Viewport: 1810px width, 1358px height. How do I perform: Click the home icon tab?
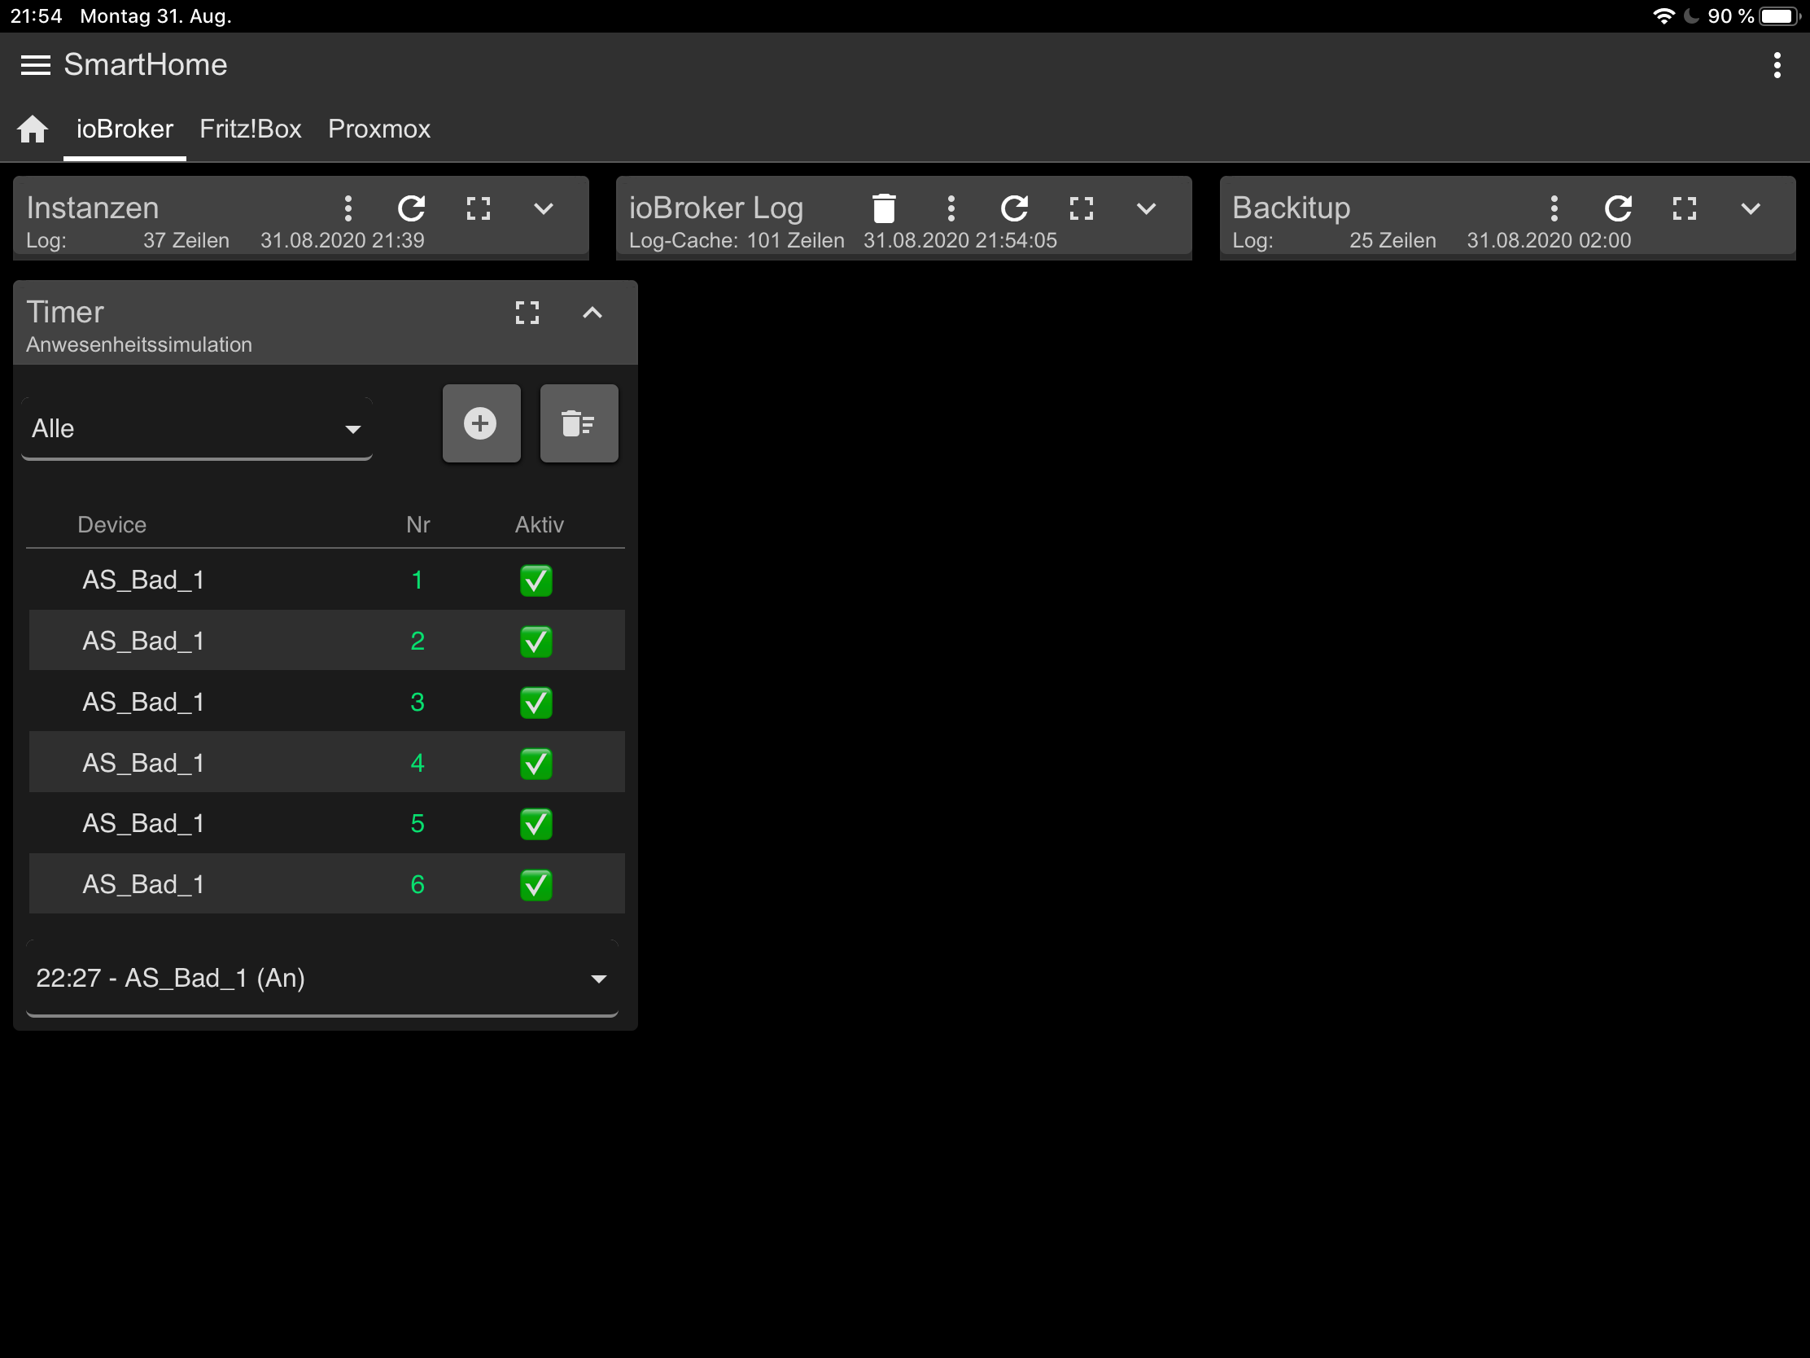[33, 129]
